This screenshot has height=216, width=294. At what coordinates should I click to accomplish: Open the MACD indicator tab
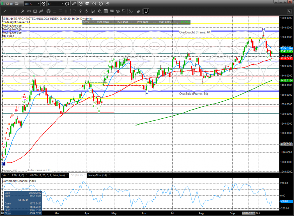tap(47, 175)
